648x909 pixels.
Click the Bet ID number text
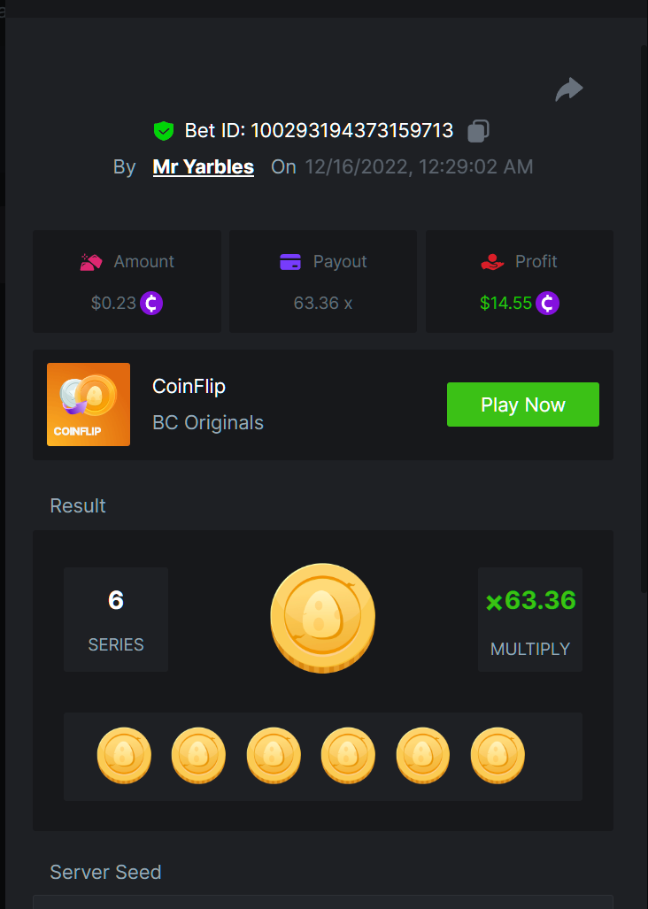(351, 130)
